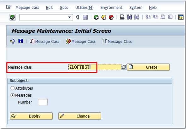Image resolution: width=186 pixels, height=129 pixels.
Task: Open the Environment menu
Action: 111,8
